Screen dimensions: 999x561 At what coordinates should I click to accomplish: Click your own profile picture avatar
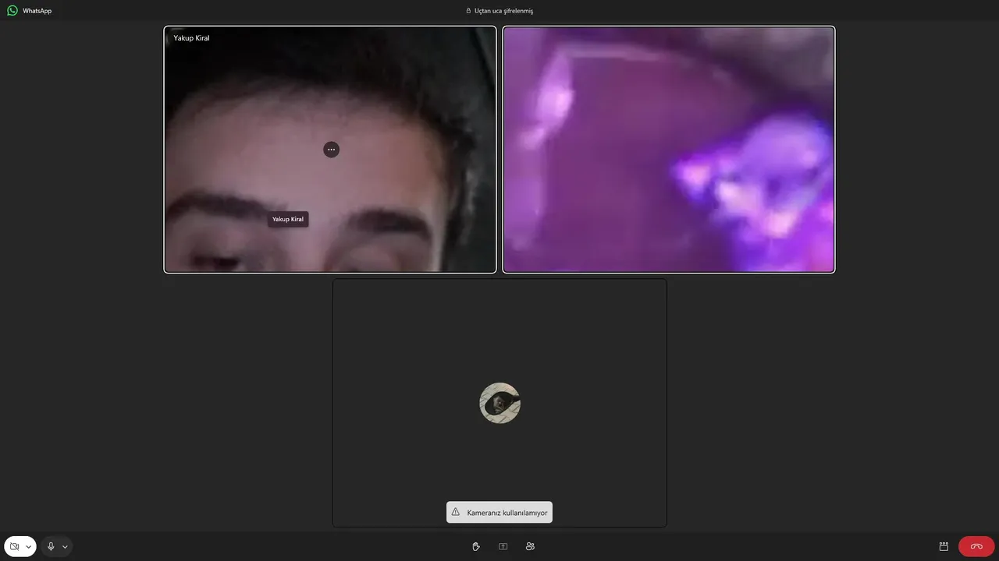(x=499, y=403)
